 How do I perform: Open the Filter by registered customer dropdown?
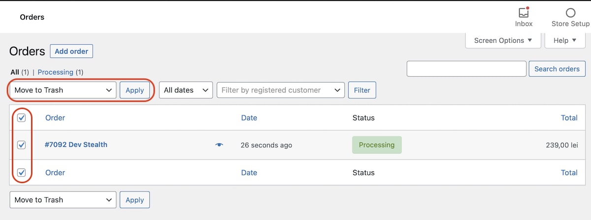point(280,90)
